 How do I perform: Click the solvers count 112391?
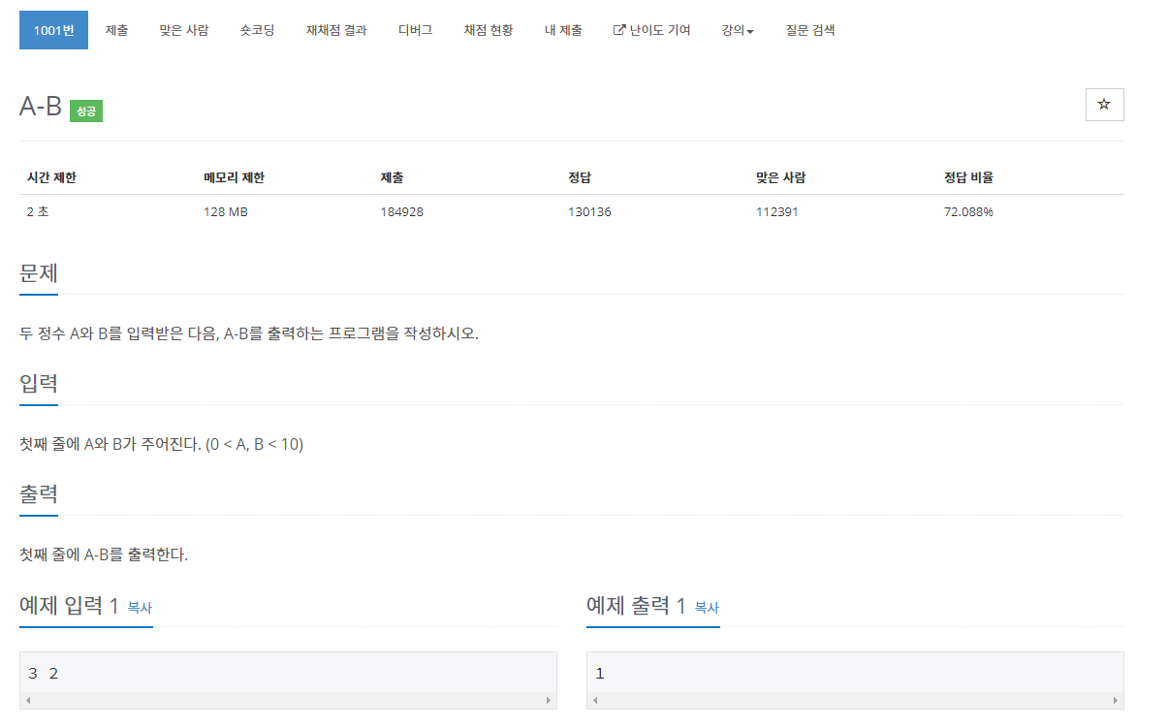[x=776, y=212]
